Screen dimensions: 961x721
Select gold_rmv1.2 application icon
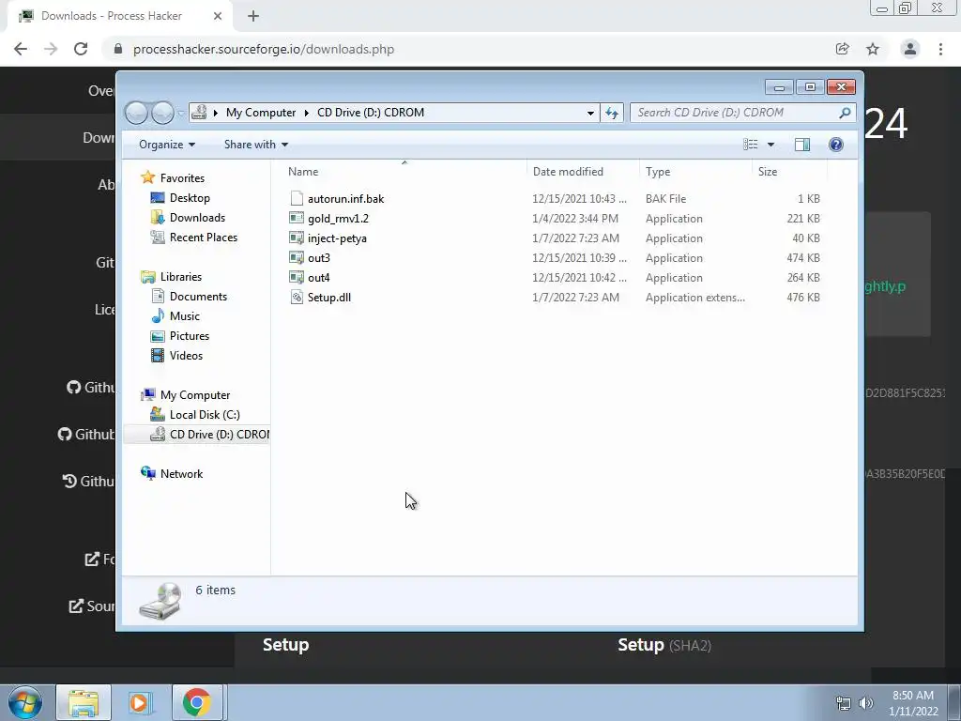pos(297,218)
